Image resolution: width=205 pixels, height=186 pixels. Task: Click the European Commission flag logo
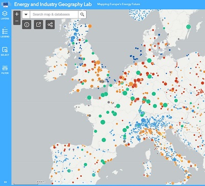point(5,5)
